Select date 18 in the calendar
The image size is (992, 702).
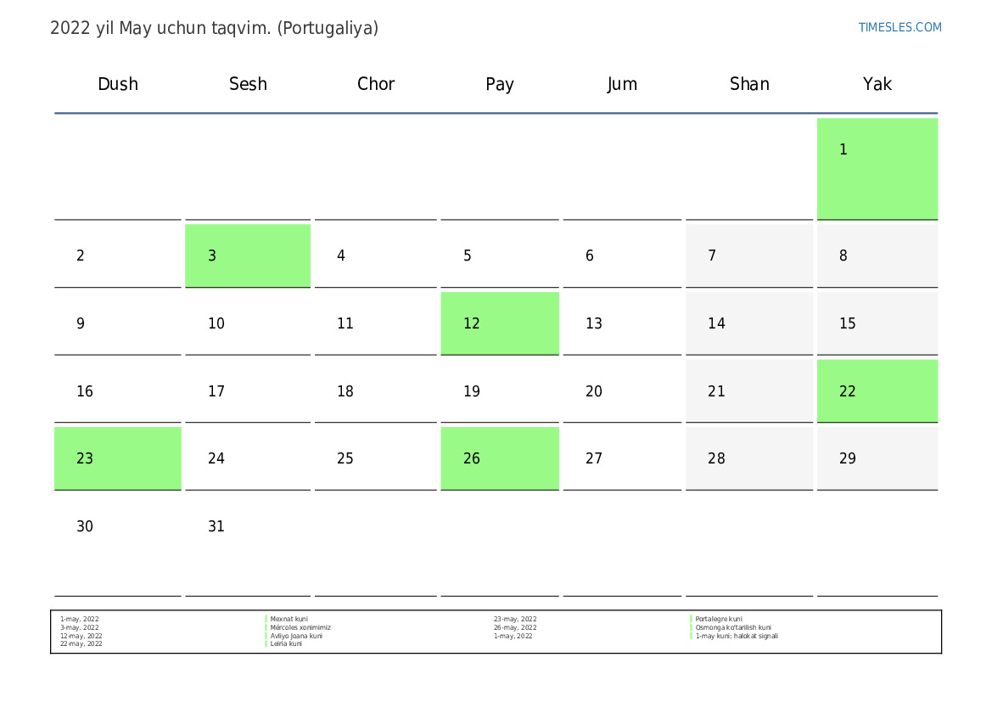click(375, 391)
